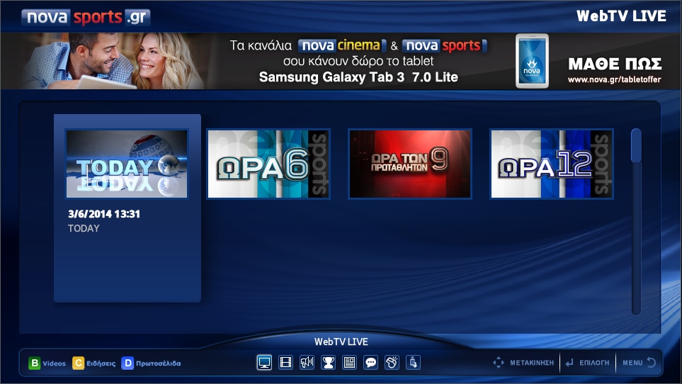
Task: Select the TODAY show thumbnail
Action: 127,164
